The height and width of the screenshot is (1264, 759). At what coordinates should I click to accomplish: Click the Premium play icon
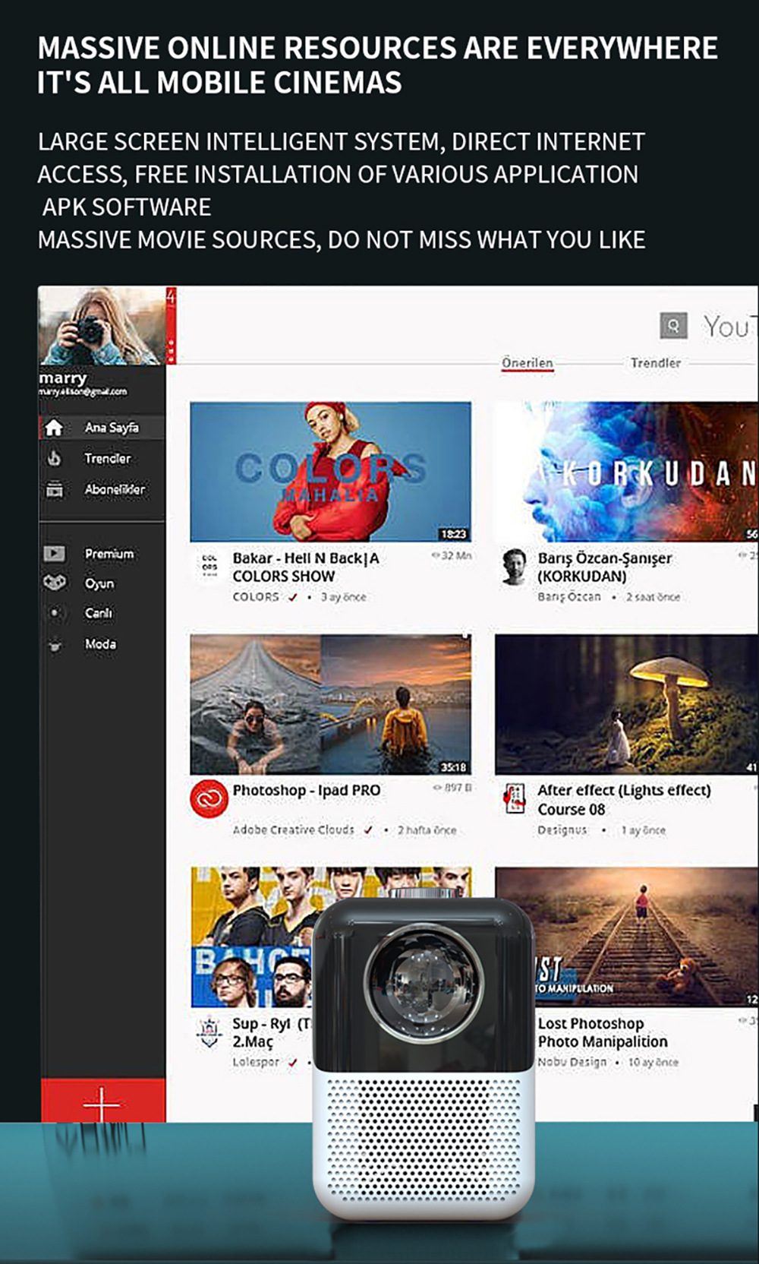pos(54,554)
